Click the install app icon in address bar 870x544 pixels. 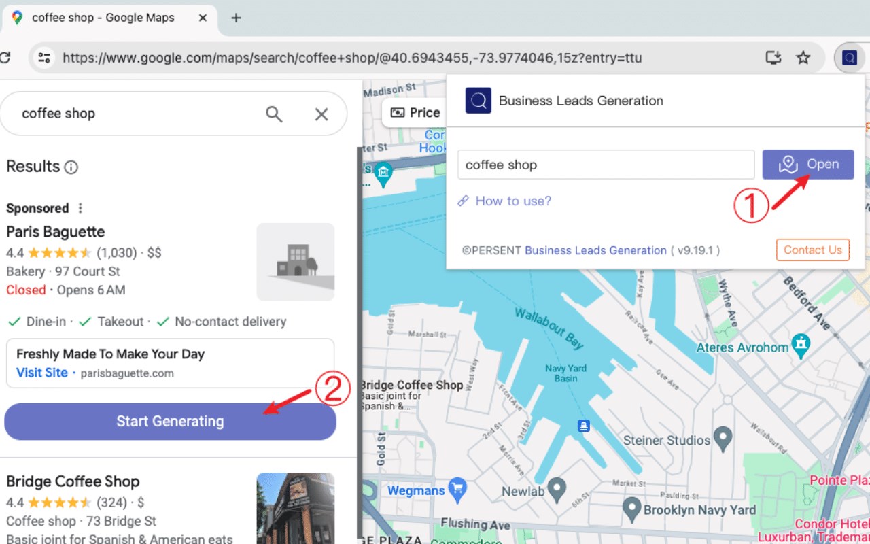[x=773, y=58]
